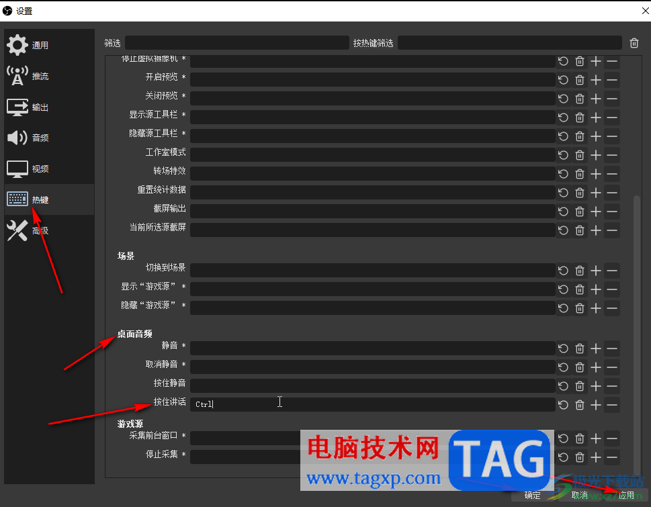The width and height of the screenshot is (651, 507).
Task: Click the 静音 hotkey input field
Action: (x=372, y=349)
